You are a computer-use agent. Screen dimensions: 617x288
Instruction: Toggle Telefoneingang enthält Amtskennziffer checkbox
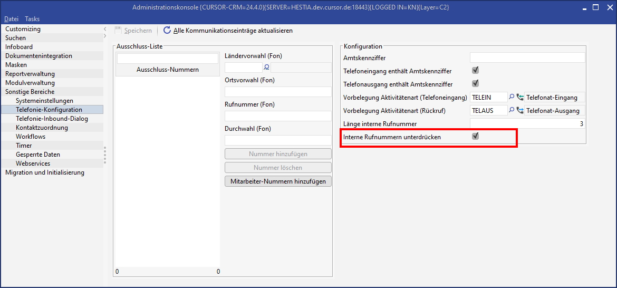click(x=475, y=70)
